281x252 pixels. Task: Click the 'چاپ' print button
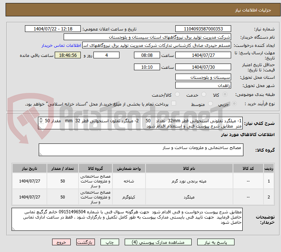(110, 242)
